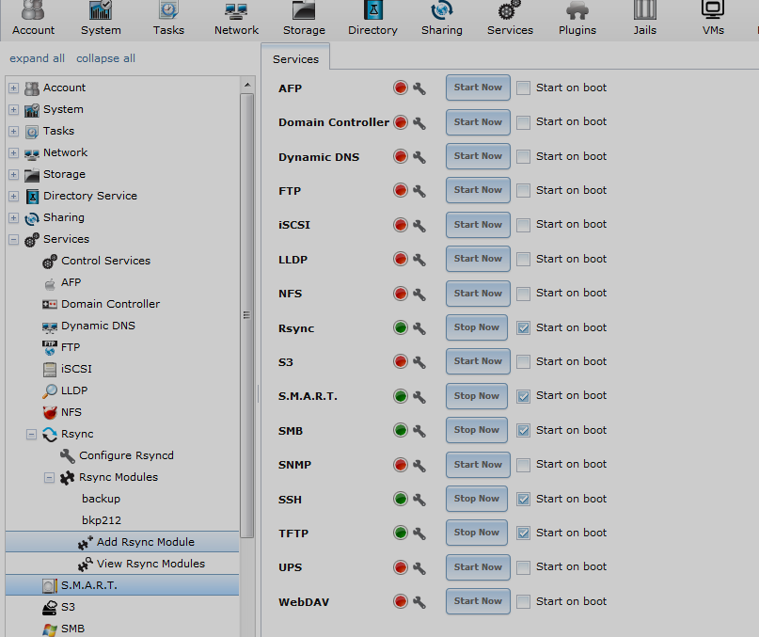Image resolution: width=759 pixels, height=637 pixels.
Task: Open Network from the top toolbar
Action: [x=236, y=19]
